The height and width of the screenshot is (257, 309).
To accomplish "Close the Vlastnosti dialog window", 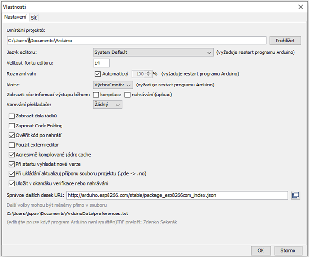I will [300, 7].
